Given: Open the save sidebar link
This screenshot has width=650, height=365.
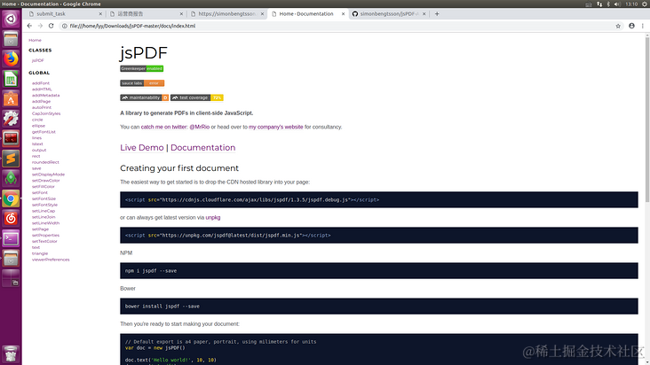Looking at the screenshot, I should tap(36, 168).
